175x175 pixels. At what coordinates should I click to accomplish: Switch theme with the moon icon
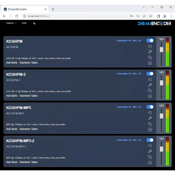pyautogui.click(x=35, y=23)
